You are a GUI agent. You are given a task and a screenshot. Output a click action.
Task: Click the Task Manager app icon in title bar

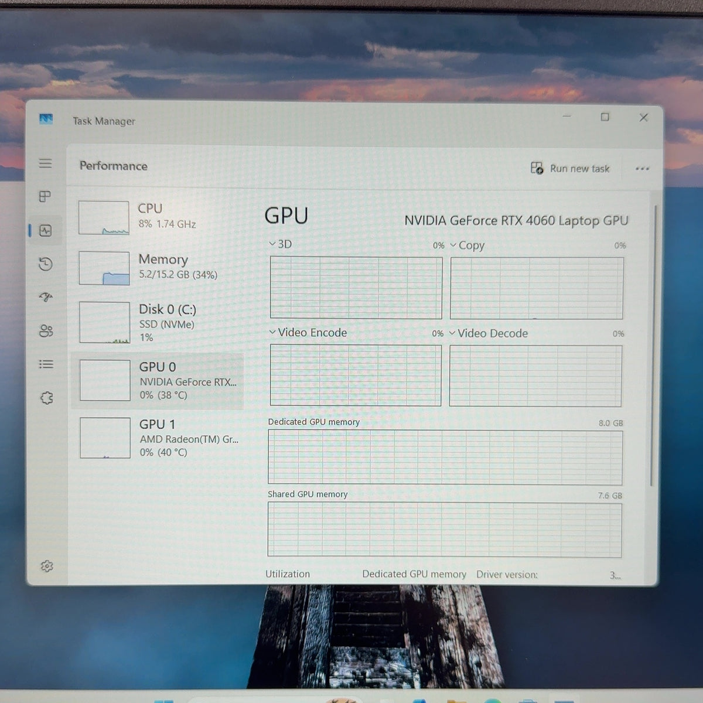coord(46,119)
